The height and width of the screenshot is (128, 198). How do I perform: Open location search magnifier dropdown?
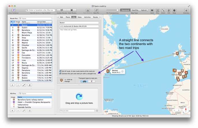27,10
